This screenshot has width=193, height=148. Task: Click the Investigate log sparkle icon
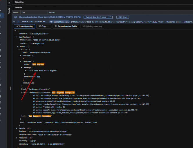coord(17,26)
